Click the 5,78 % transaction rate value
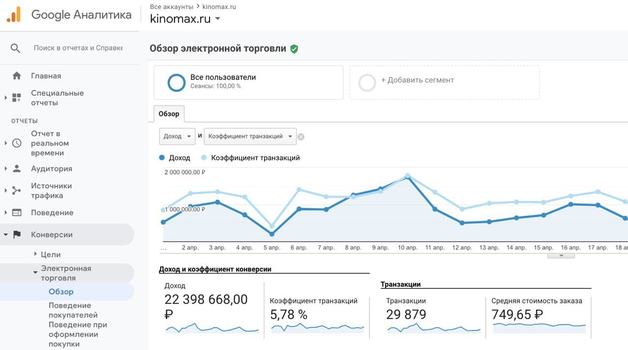Image resolution: width=628 pixels, height=350 pixels. click(x=288, y=314)
